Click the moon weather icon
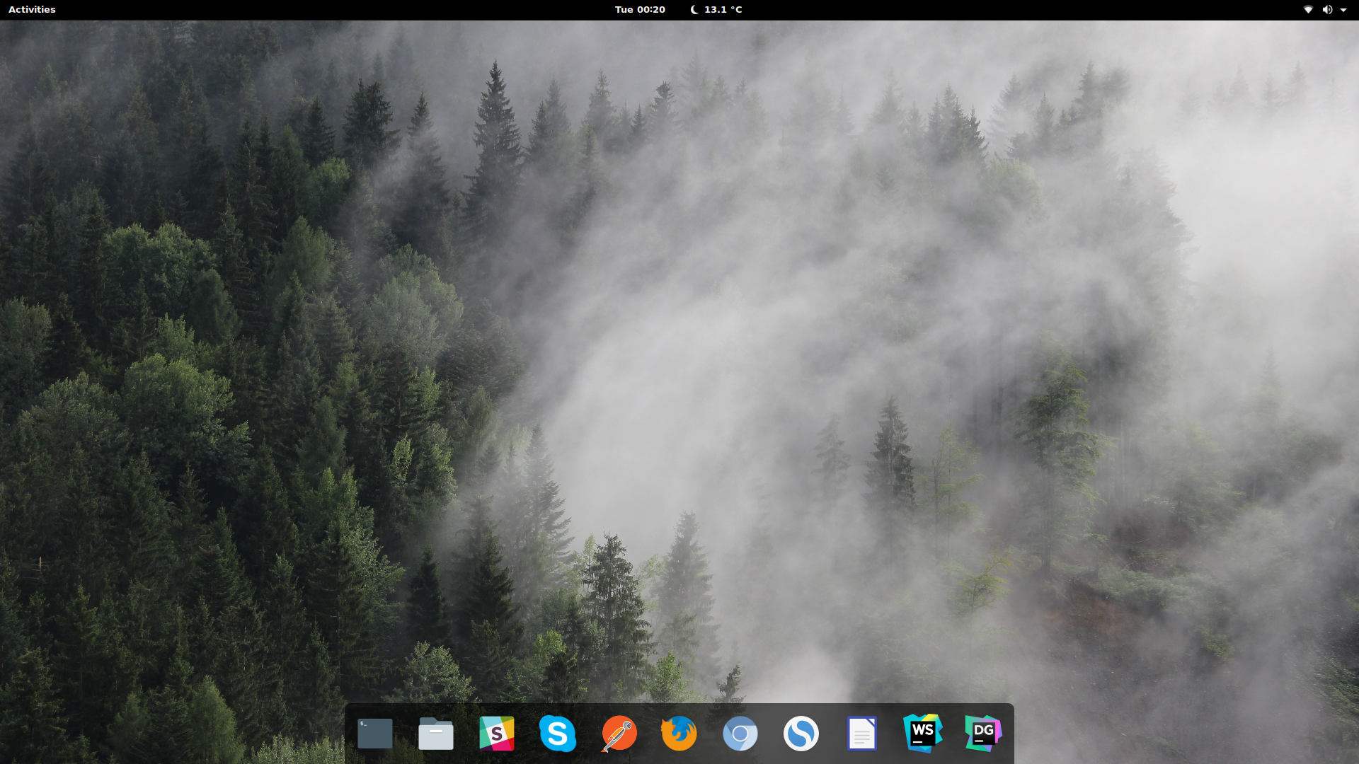 (x=694, y=9)
